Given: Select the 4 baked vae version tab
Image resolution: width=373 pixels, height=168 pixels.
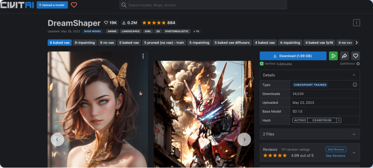Looking at the screenshot, I should click(265, 43).
